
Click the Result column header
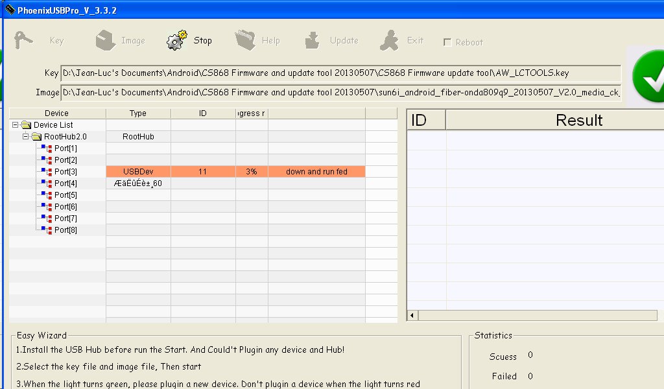[555, 120]
